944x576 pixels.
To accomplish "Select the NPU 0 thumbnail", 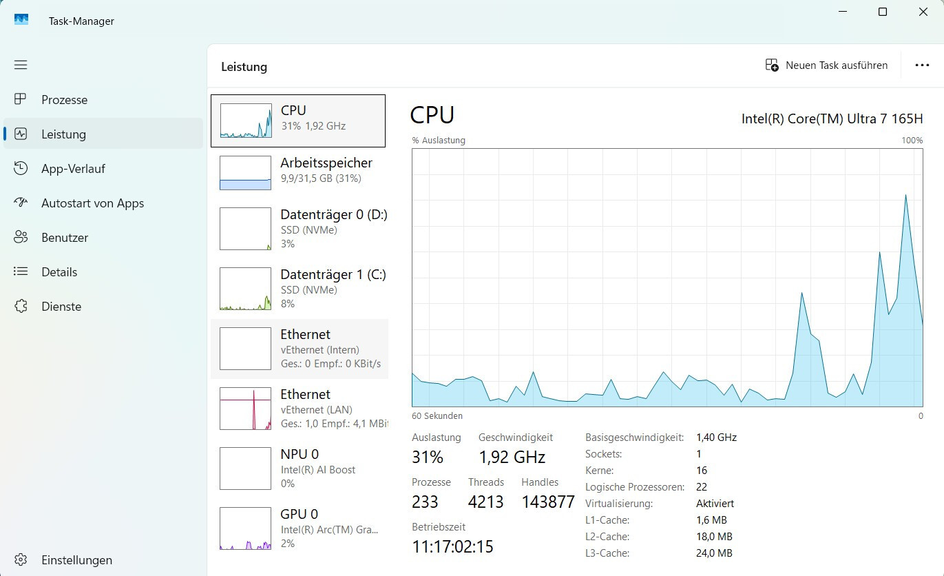I will click(246, 469).
